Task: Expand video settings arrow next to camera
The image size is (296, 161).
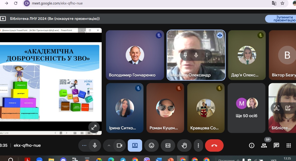Action: tap(109, 145)
